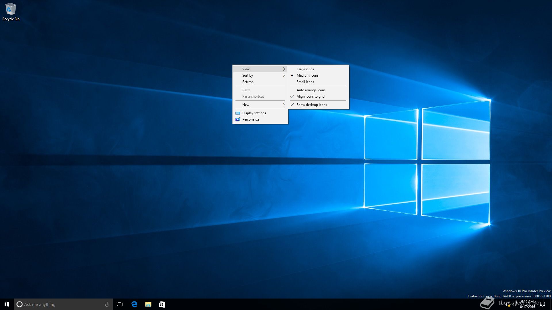Image resolution: width=552 pixels, height=310 pixels.
Task: Click the Show desktop strip at taskbar end
Action: (551, 304)
